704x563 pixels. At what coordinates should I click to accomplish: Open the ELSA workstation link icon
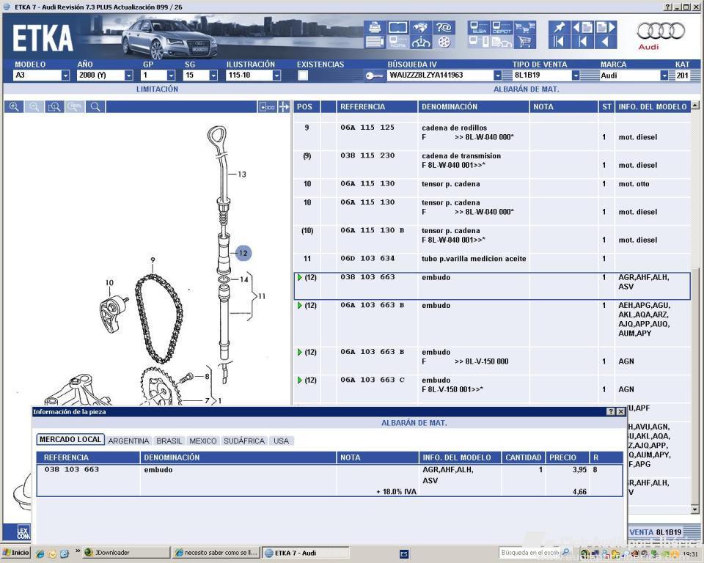pos(479,28)
